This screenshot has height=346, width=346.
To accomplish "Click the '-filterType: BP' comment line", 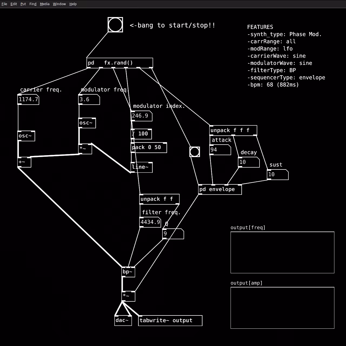I will (x=272, y=70).
